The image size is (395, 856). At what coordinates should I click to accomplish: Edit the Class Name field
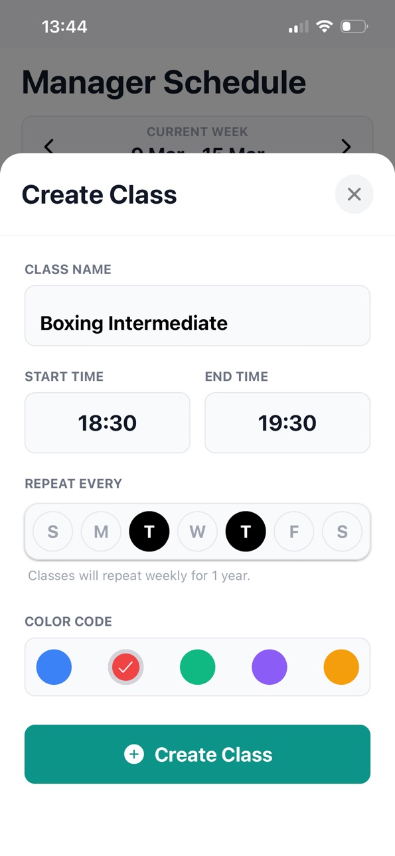point(197,316)
